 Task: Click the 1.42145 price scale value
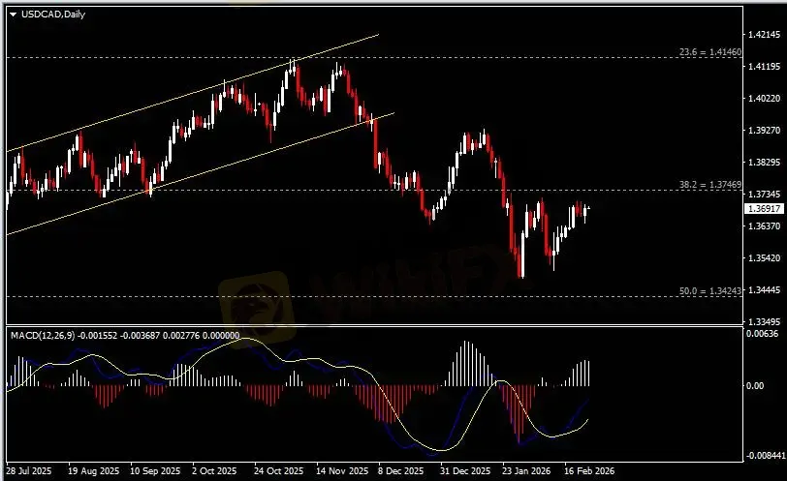pos(765,35)
